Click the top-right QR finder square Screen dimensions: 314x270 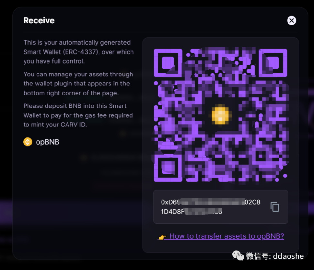[x=273, y=63]
